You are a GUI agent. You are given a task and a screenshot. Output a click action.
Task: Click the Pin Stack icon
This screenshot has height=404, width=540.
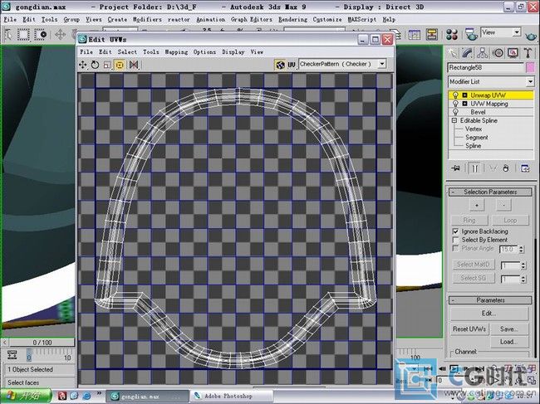pos(455,168)
